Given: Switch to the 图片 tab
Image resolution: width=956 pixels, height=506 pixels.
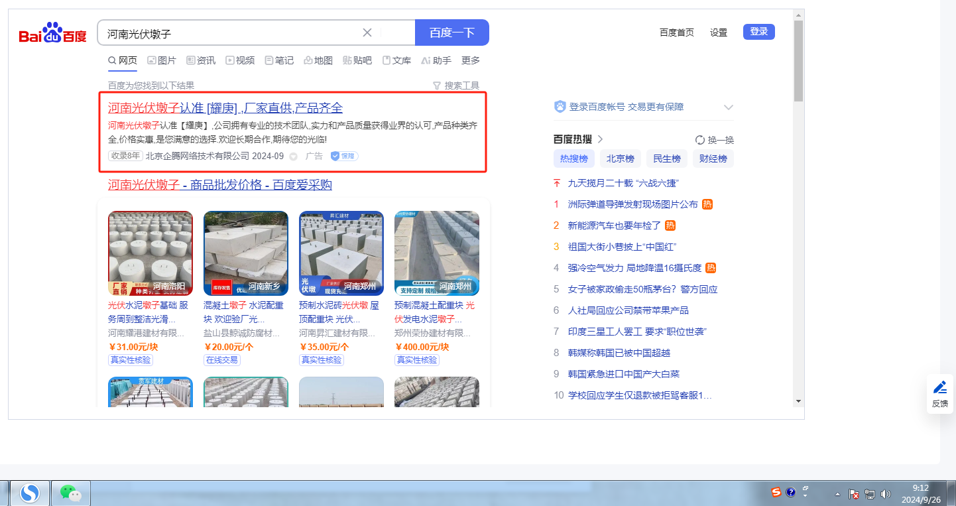Looking at the screenshot, I should (162, 60).
